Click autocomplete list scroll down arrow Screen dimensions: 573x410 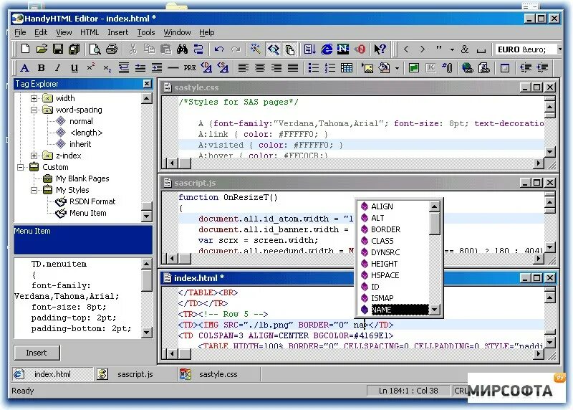(434, 310)
